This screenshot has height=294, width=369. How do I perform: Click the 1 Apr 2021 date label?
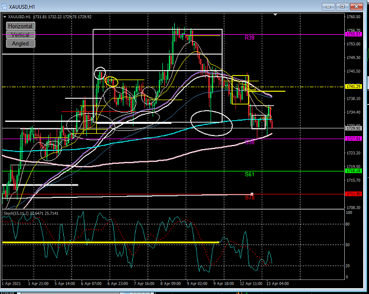11,283
